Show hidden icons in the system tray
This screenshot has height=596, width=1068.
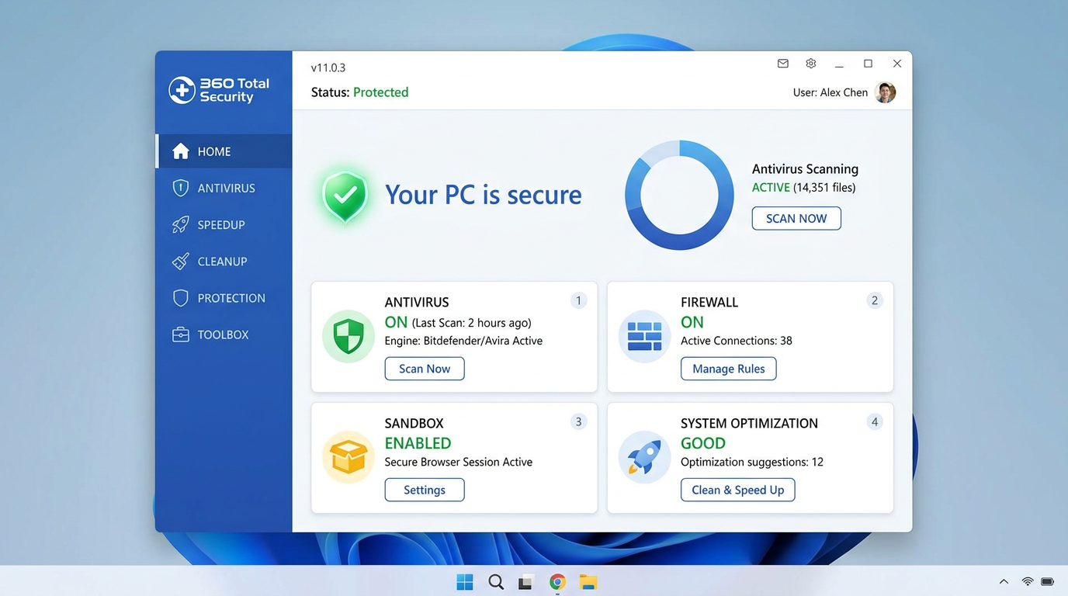click(x=1003, y=580)
